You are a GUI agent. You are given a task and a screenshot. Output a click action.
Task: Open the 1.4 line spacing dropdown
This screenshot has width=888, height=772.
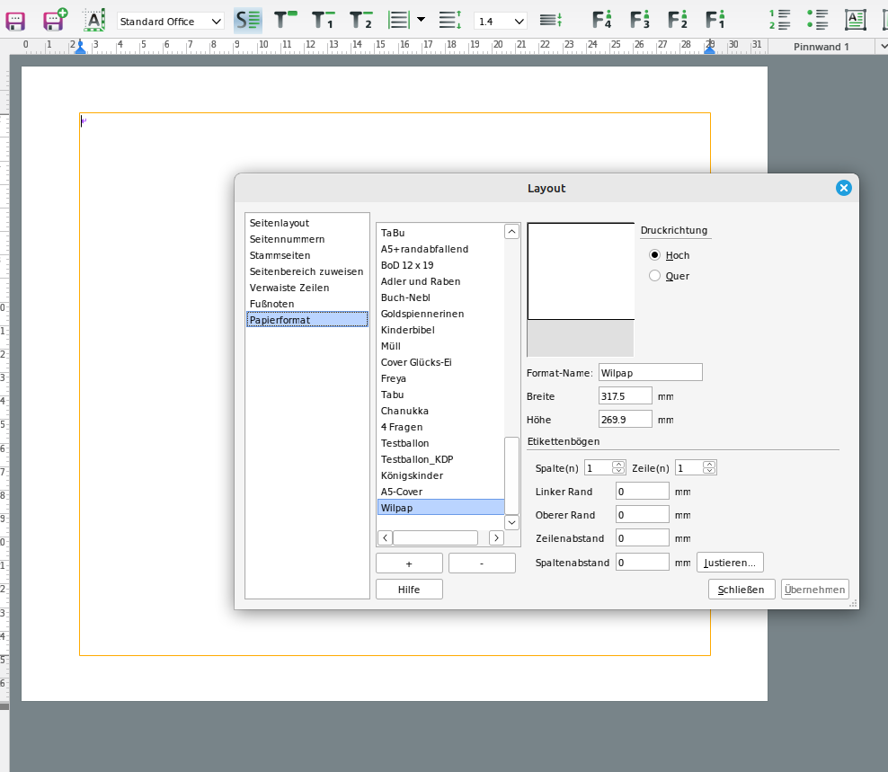coord(501,21)
